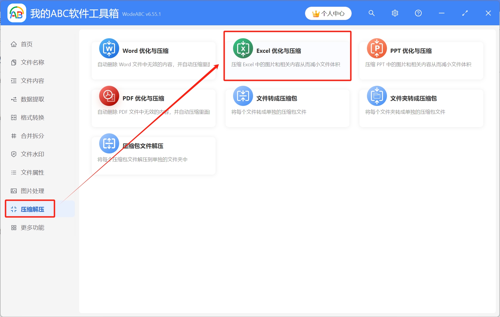Click the PDF description 自动删除 PDF 文件中无效的内容
The image size is (500, 317).
(x=154, y=112)
